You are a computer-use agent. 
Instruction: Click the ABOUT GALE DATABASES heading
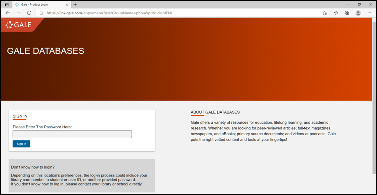(x=215, y=112)
